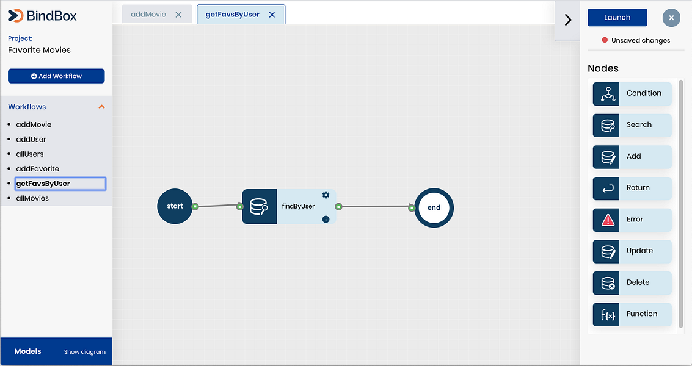Open the addFavorite workflow
This screenshot has height=366, width=692.
(x=37, y=169)
